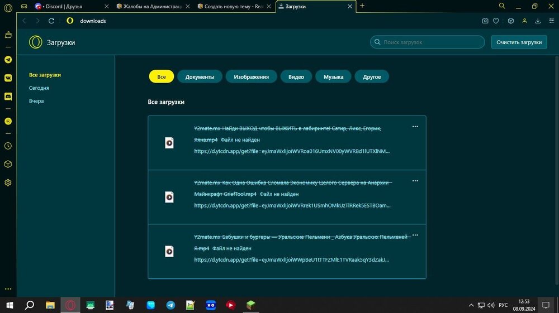The width and height of the screenshot is (559, 313).
Task: Open Settings gear in sidebar
Action: tap(8, 183)
